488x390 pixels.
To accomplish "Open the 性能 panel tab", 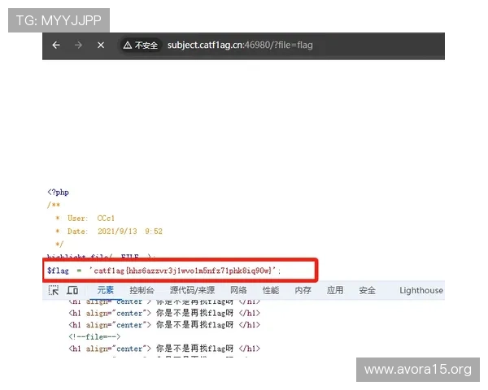I will (x=270, y=290).
